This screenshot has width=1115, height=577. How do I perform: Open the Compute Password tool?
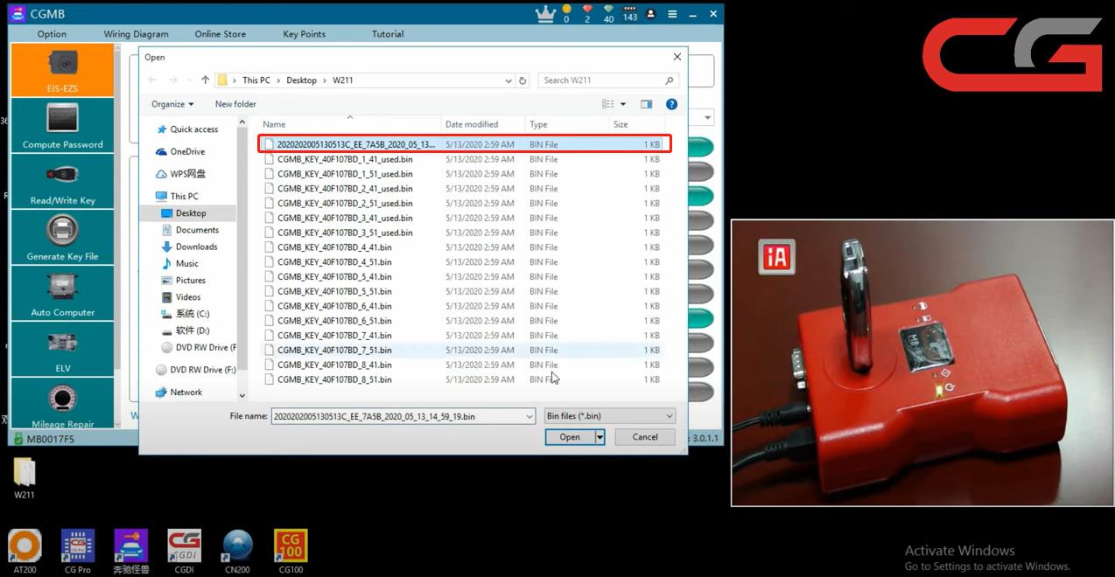pos(62,126)
